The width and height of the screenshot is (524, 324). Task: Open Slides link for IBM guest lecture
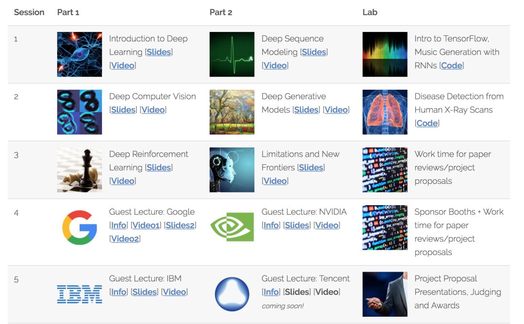(x=145, y=292)
